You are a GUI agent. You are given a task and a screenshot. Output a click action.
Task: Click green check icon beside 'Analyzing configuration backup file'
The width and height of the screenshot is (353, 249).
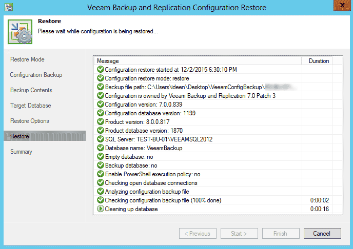click(x=100, y=192)
